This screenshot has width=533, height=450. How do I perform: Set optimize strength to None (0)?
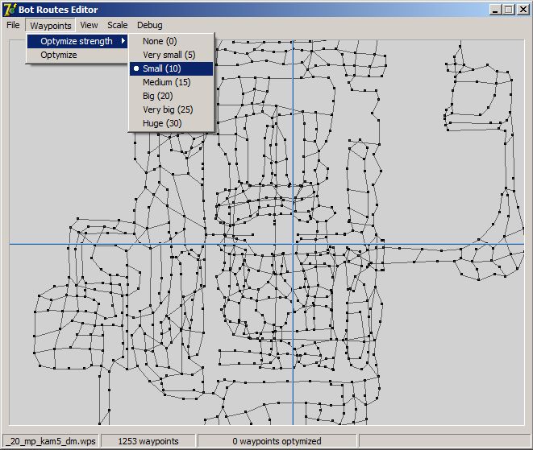(x=171, y=41)
